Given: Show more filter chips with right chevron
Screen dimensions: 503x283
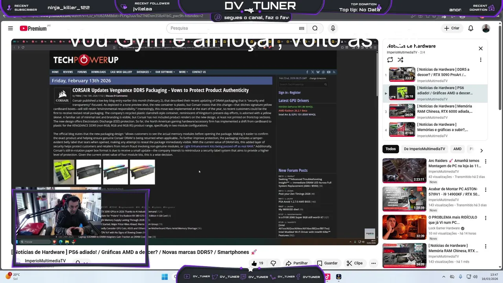Looking at the screenshot, I should 481,150.
